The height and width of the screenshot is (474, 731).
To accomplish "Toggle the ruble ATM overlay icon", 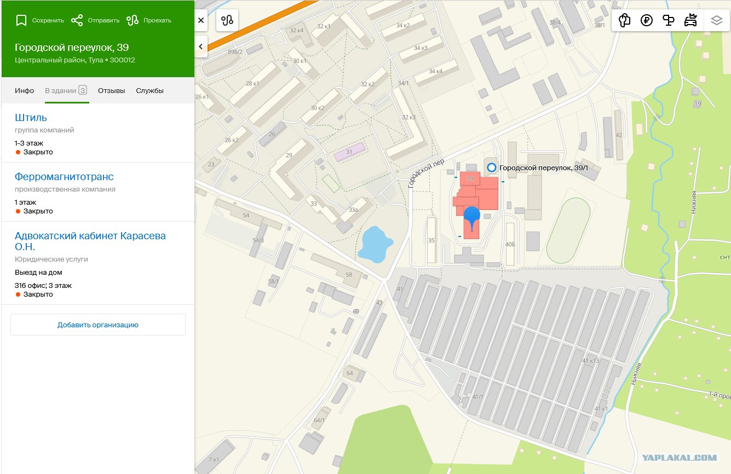I will tap(647, 20).
